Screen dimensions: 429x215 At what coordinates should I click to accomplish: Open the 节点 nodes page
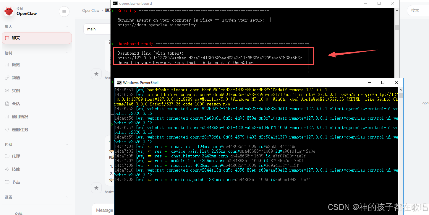tap(37, 182)
